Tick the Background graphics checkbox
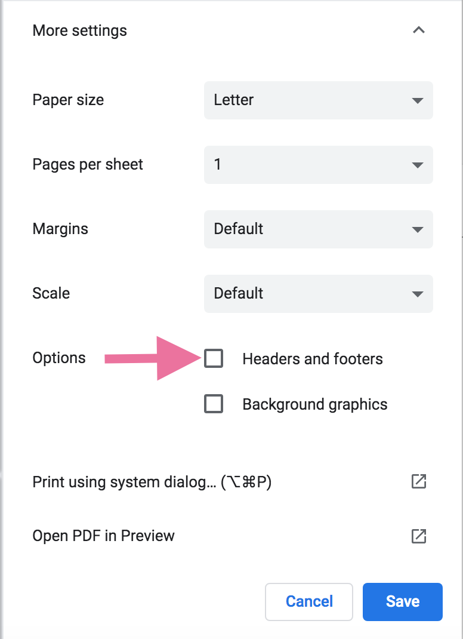Screen dimensions: 463x639 [x=214, y=404]
